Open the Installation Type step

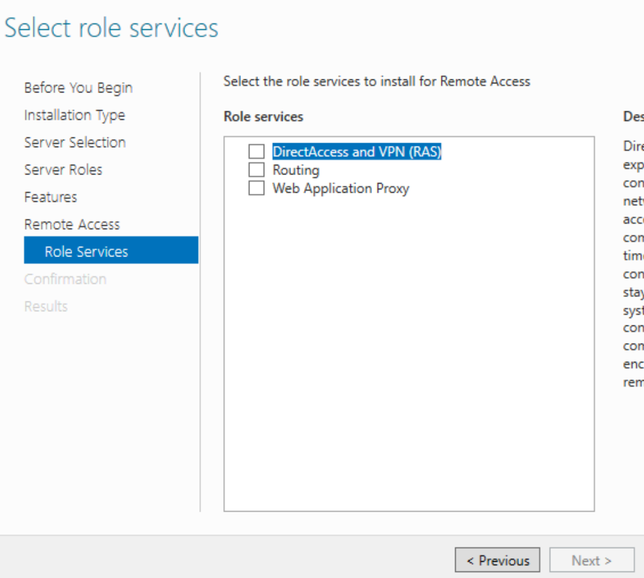(x=74, y=115)
